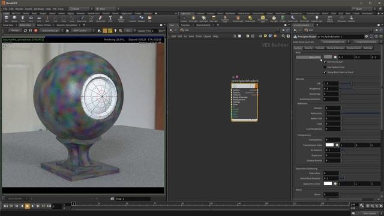Open the Render menu

(x=19, y=9)
